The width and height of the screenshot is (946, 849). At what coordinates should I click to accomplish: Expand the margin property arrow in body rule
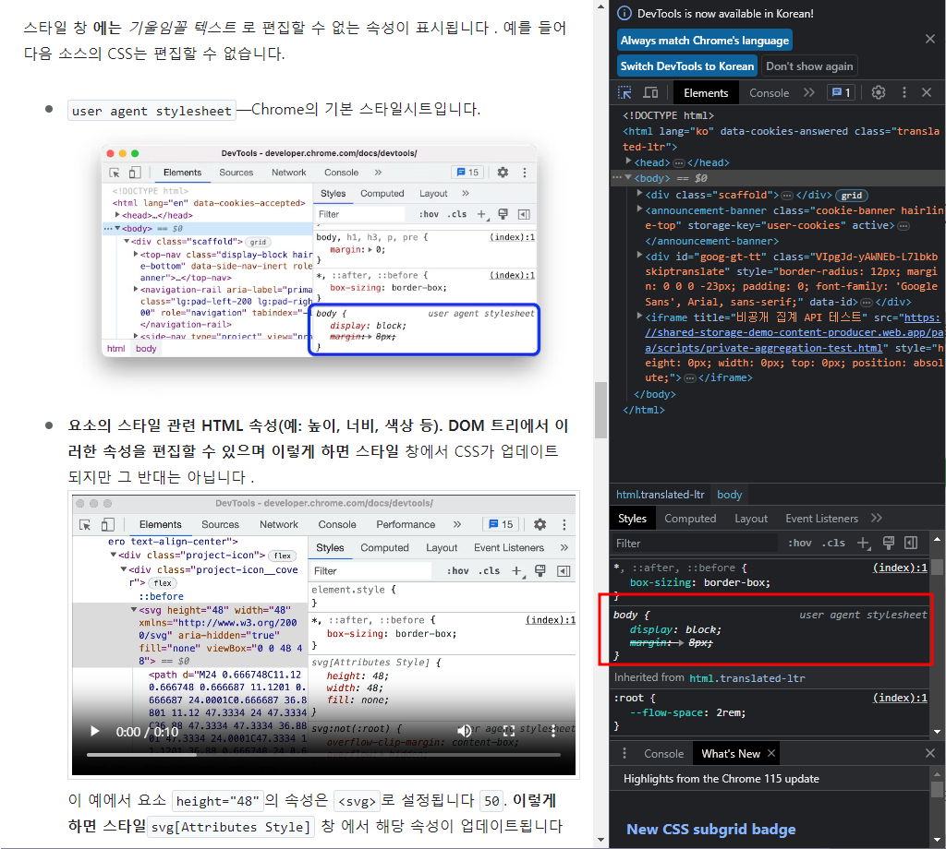(x=680, y=643)
